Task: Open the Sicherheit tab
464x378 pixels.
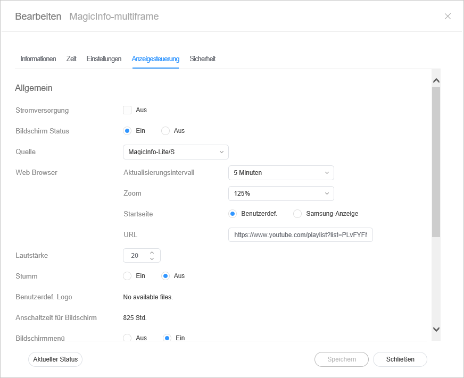Action: (x=202, y=59)
